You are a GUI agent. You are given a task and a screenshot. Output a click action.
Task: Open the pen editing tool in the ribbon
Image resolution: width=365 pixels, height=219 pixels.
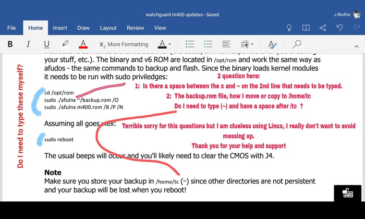(x=272, y=44)
